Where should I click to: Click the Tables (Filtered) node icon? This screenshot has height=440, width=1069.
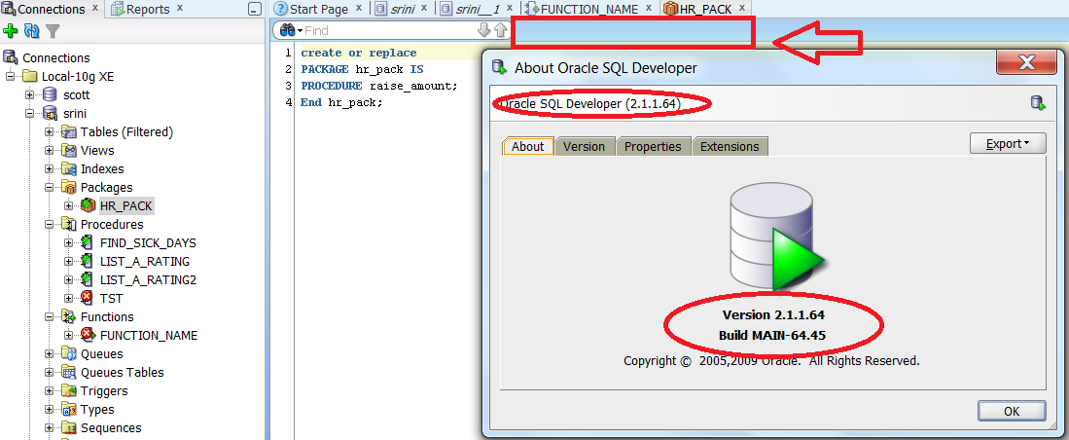click(69, 131)
